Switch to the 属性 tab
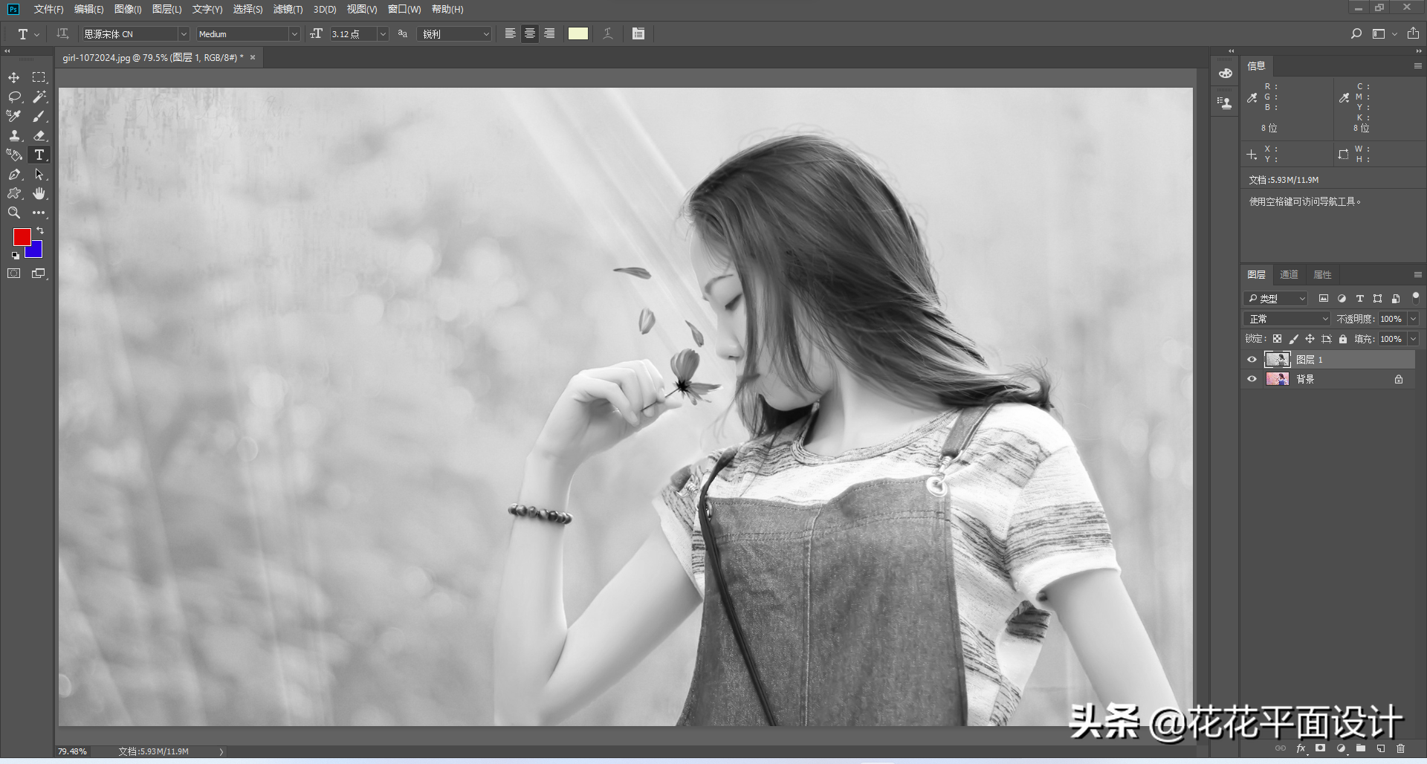 click(1322, 274)
